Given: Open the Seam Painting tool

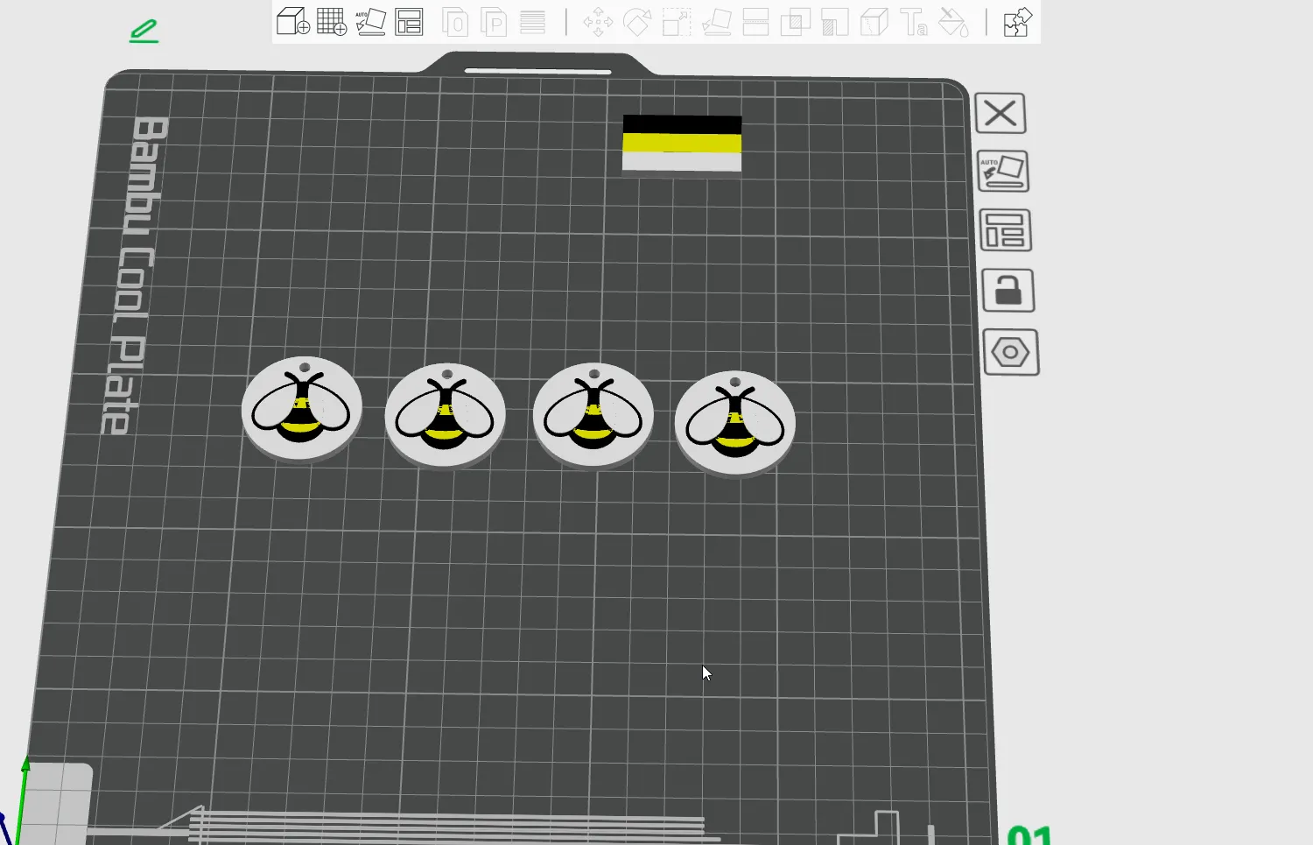Looking at the screenshot, I should click(874, 21).
